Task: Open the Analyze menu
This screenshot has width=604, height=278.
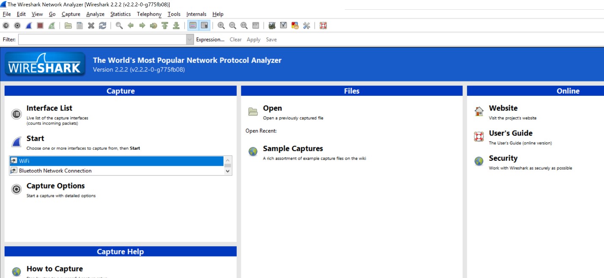Action: (x=95, y=14)
